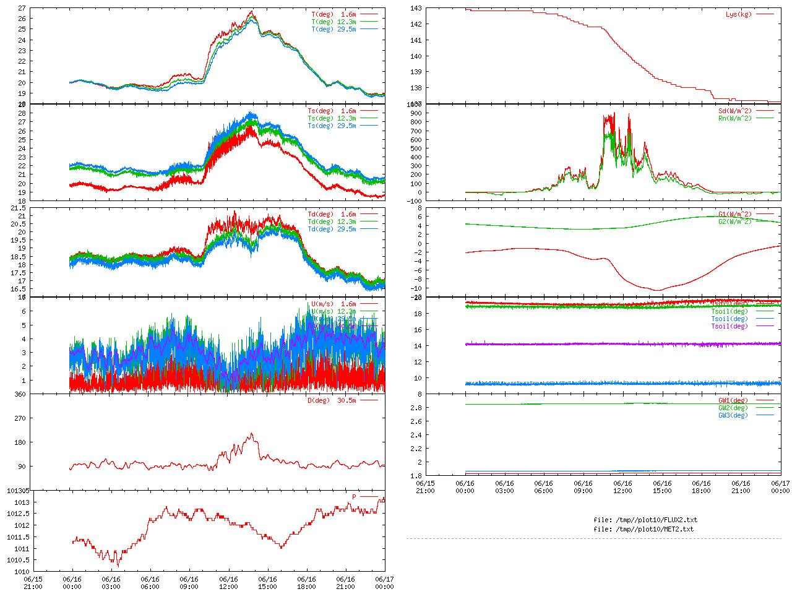The width and height of the screenshot is (792, 594).
Task: Click the '21.5' tick on Td axis
Action: coord(19,209)
